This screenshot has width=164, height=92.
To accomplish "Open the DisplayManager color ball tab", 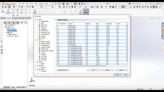I will coord(18,23).
